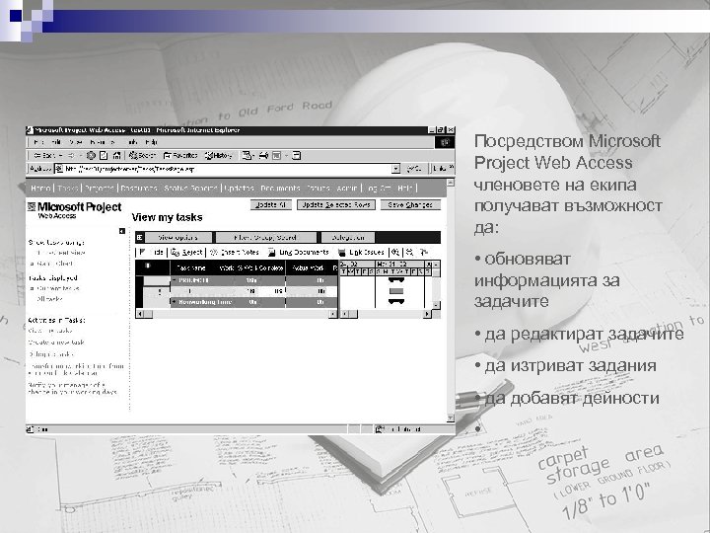
Task: Open the Updates navigation tab
Action: click(x=239, y=189)
